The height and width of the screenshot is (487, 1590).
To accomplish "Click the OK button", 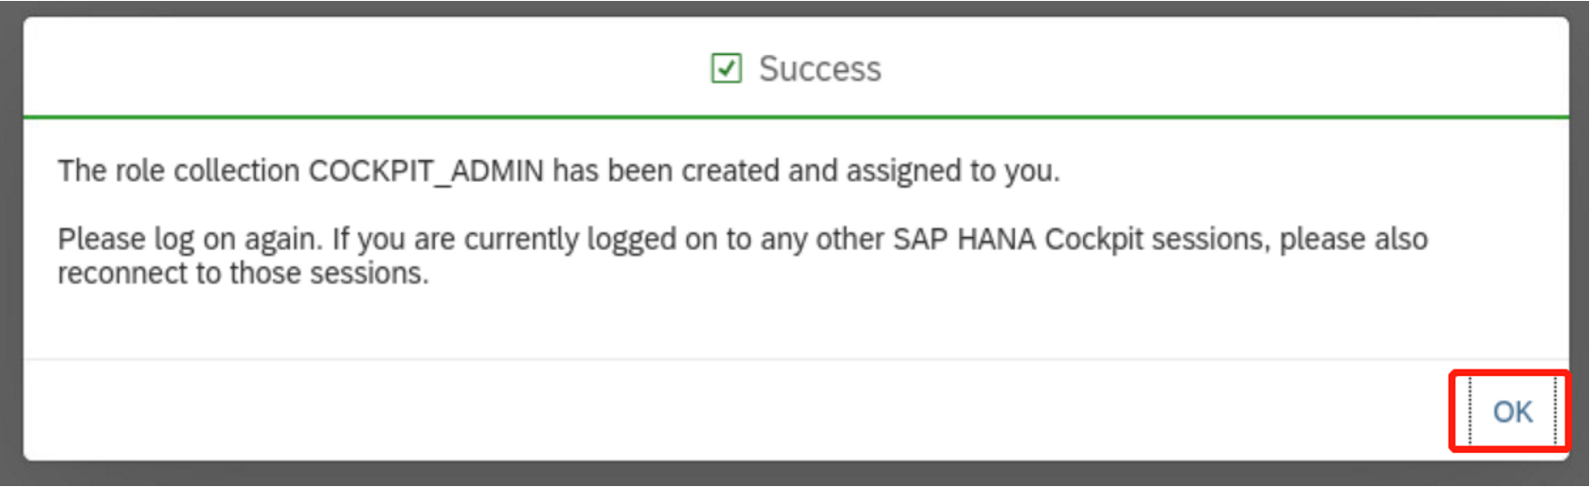I will pos(1511,412).
